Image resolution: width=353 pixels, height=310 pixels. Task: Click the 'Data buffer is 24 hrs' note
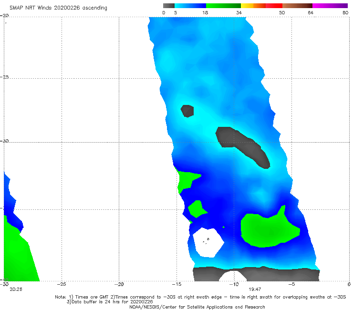pyautogui.click(x=110, y=302)
